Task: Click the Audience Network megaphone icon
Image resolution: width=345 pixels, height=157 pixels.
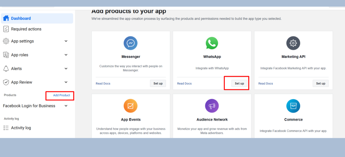Action: pos(212,106)
